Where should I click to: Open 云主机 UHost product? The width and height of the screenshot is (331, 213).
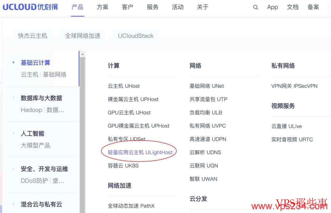(124, 86)
